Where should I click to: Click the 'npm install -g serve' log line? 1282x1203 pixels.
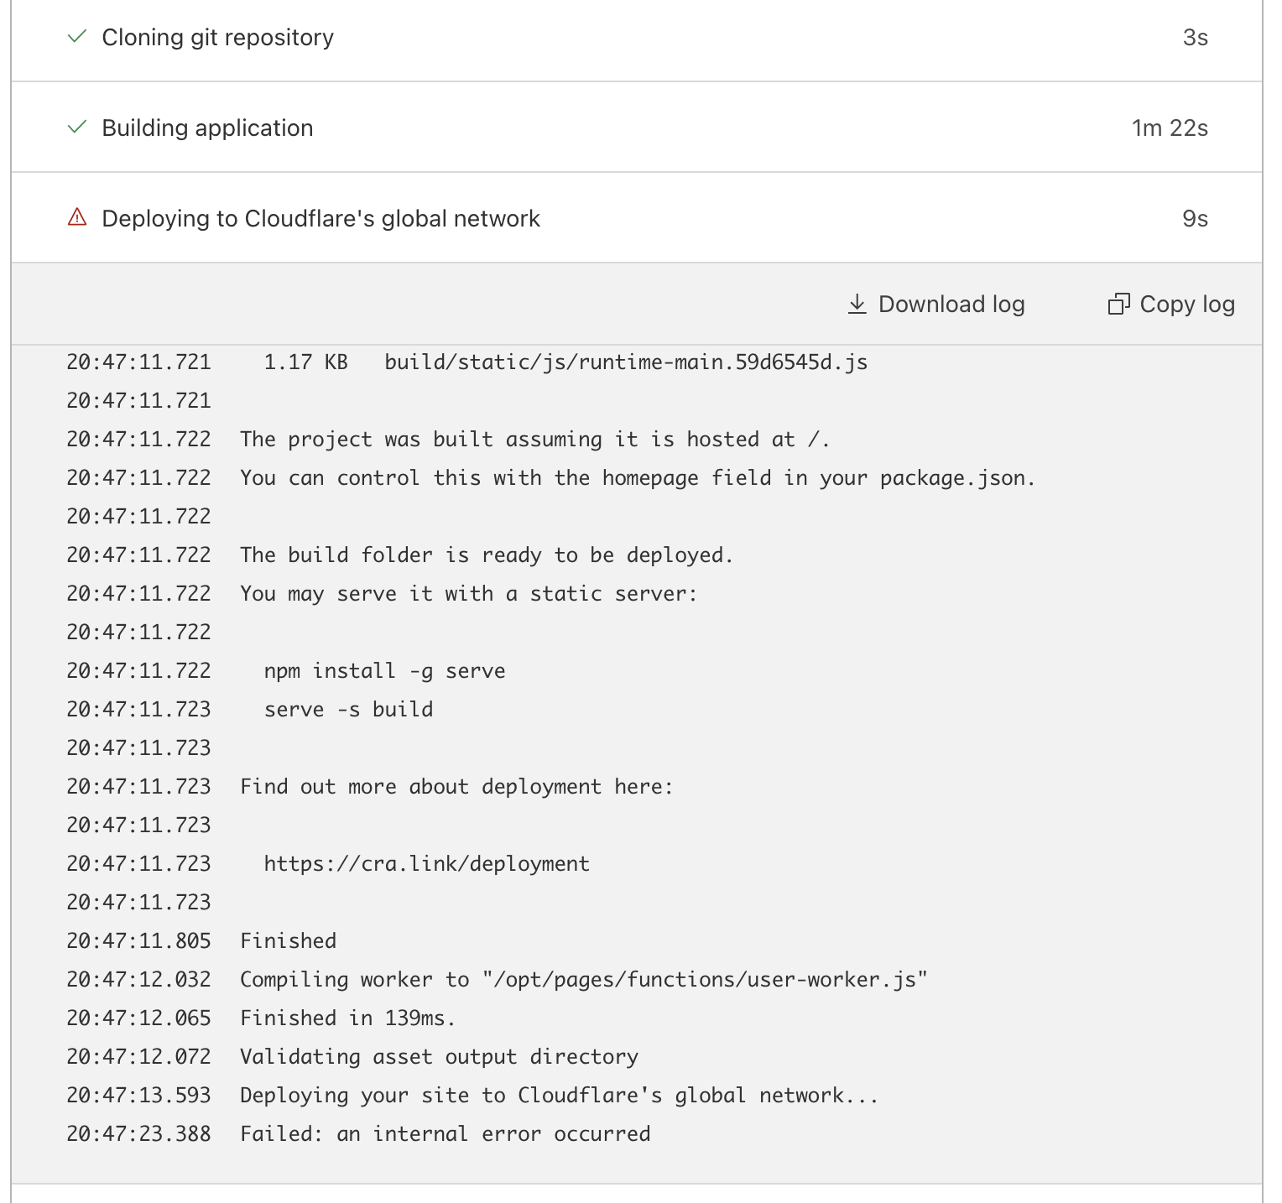click(385, 671)
